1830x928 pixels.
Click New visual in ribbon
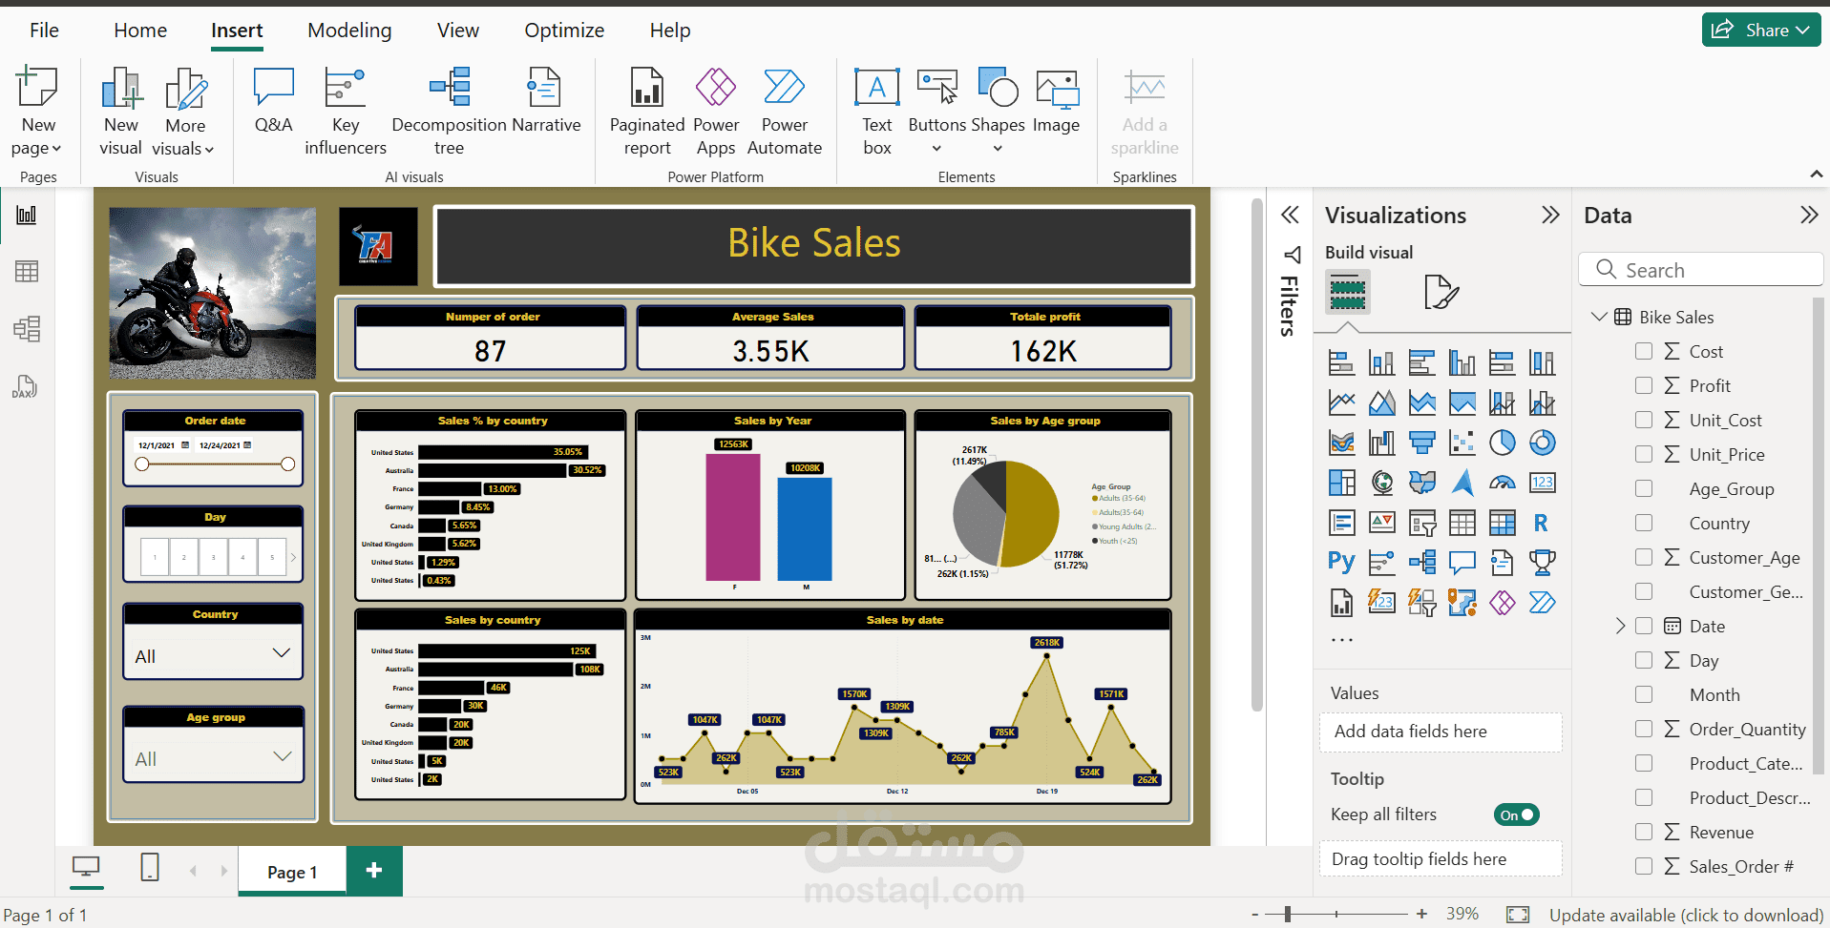121,111
